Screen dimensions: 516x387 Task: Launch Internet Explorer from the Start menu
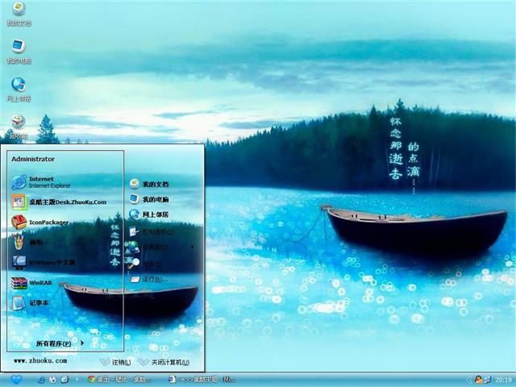(x=41, y=182)
